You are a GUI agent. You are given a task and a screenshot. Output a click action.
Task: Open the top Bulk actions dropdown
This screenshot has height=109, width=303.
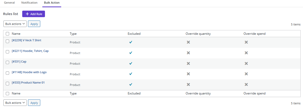tap(15, 24)
